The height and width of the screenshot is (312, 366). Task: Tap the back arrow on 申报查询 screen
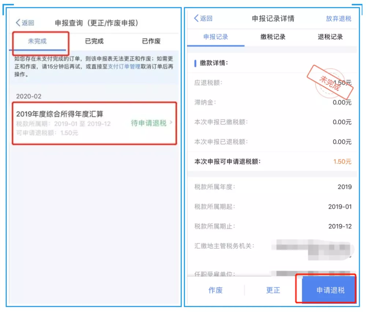point(18,23)
